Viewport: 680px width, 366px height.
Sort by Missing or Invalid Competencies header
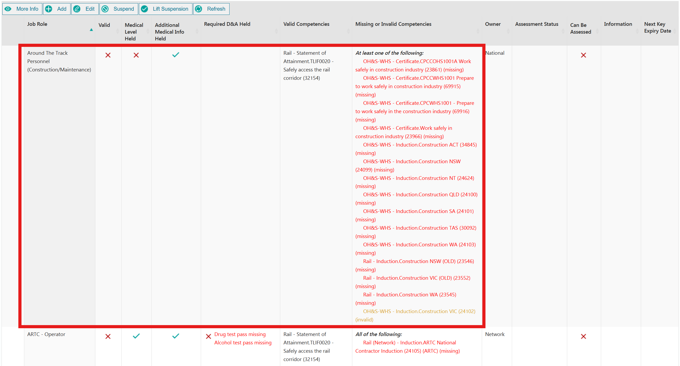click(393, 24)
